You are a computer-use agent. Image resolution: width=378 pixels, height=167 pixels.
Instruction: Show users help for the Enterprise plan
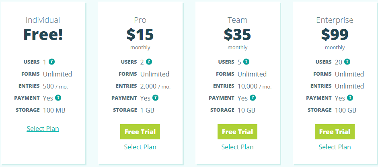click(x=347, y=62)
